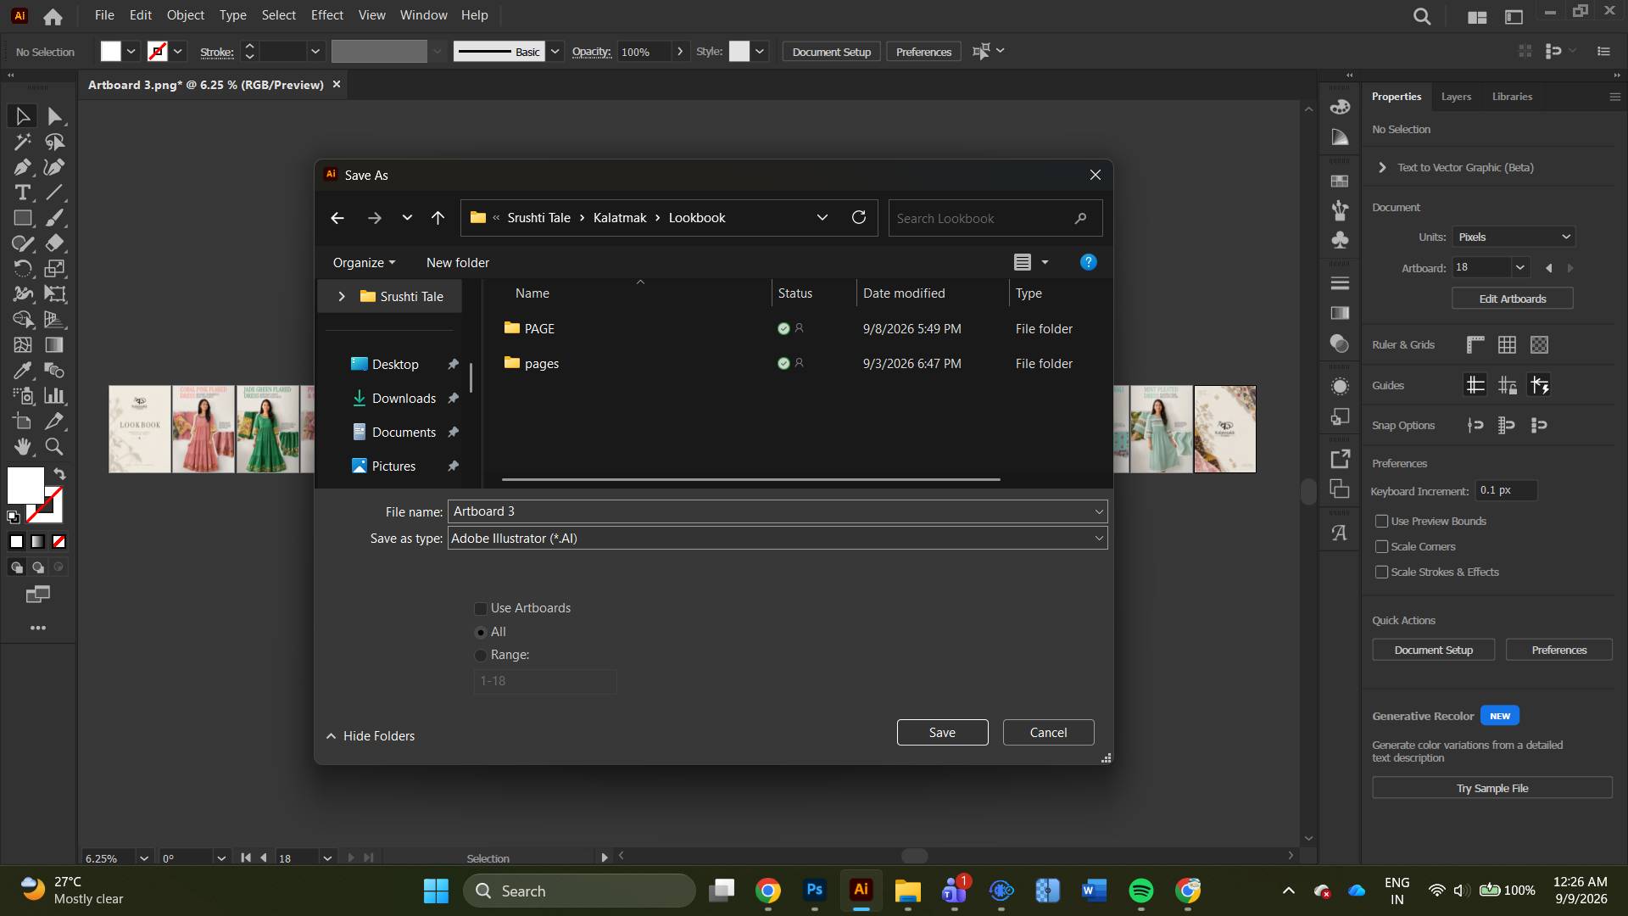Screen dimensions: 1628x916
Task: Select the Direct Selection tool
Action: tap(55, 116)
